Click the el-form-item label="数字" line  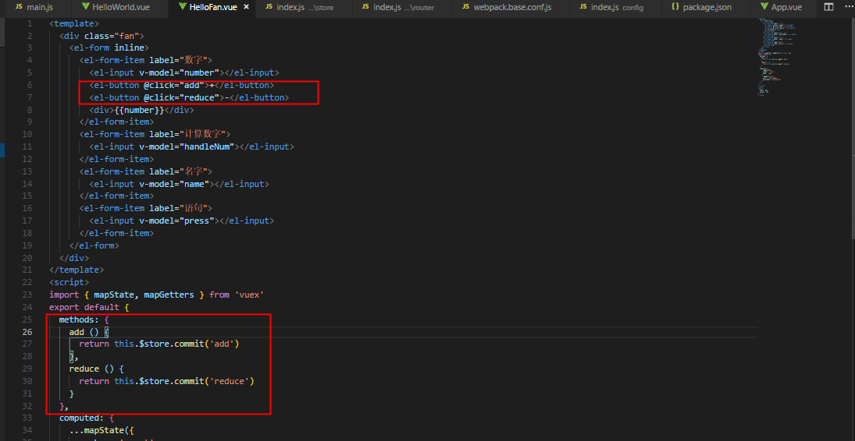(x=145, y=61)
